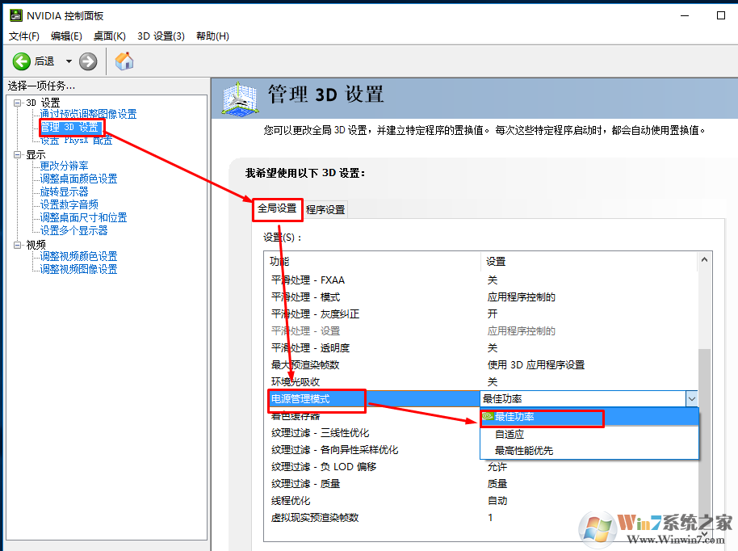Open the 帮助(H) menu
The height and width of the screenshot is (551, 738).
coord(212,36)
